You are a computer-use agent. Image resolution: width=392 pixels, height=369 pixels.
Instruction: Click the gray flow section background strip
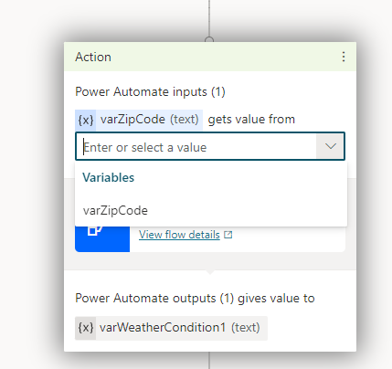tap(210, 261)
